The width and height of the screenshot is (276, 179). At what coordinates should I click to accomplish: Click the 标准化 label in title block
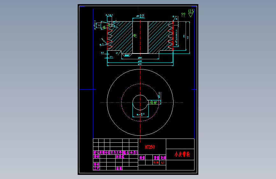click(x=120, y=157)
